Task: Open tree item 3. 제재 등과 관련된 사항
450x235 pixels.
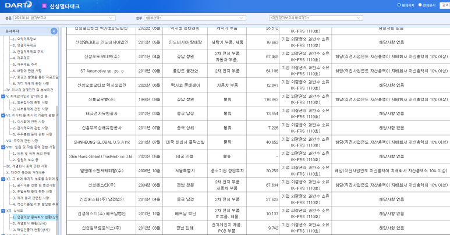Action: click(x=31, y=198)
